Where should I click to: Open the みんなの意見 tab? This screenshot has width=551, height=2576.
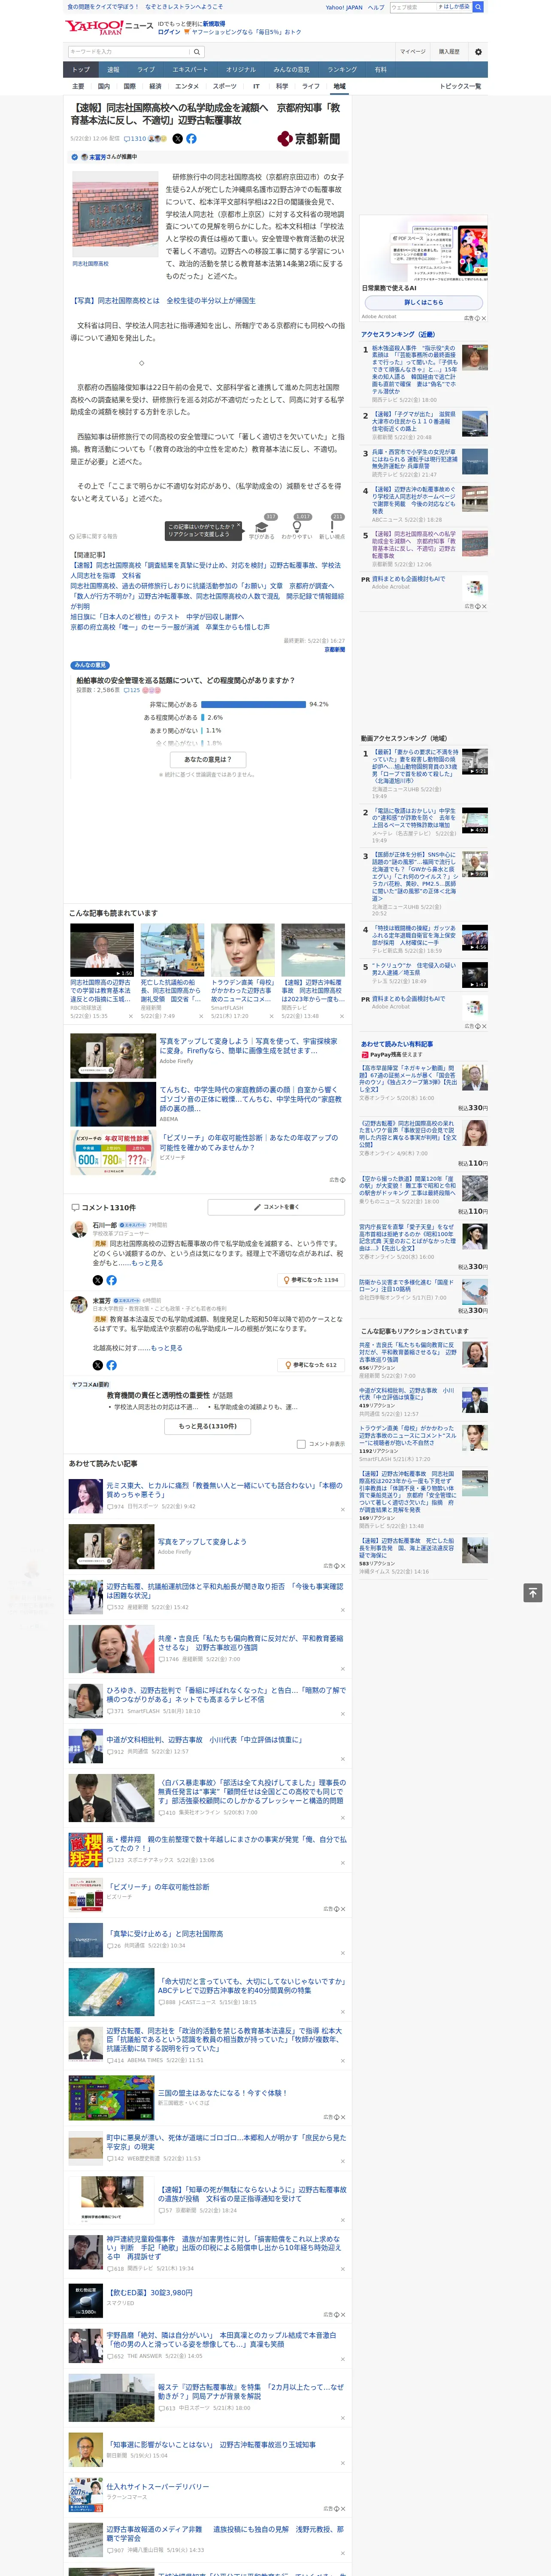click(x=291, y=70)
